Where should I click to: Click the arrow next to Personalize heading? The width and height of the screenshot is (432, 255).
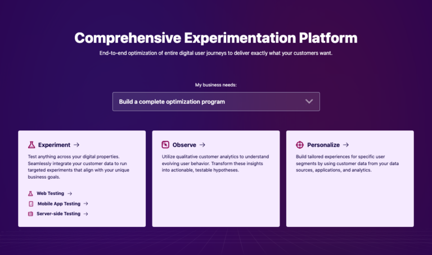346,145
